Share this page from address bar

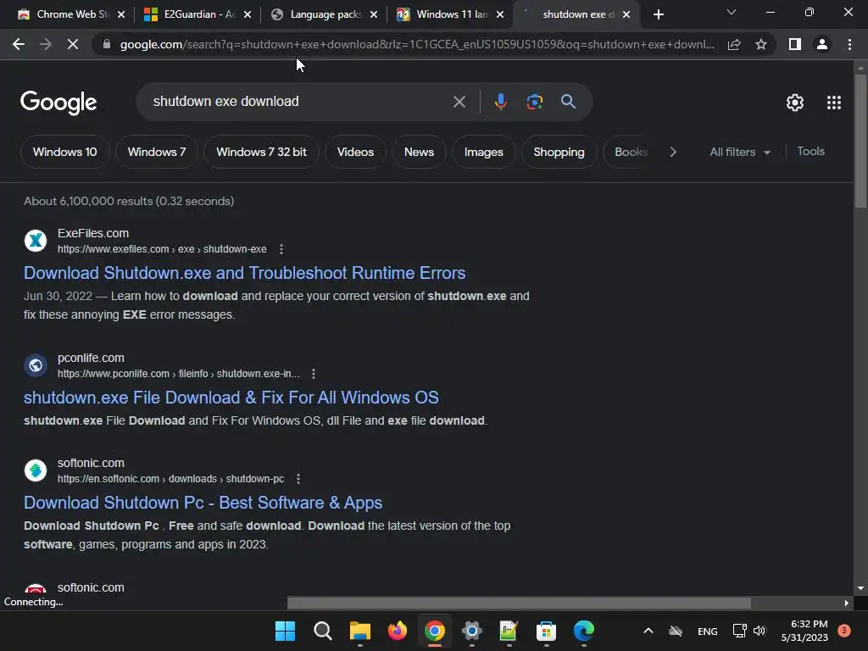coord(734,44)
